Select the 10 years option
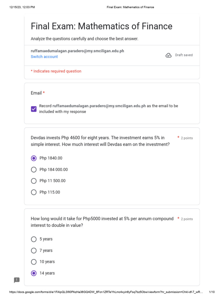 [x=34, y=262]
